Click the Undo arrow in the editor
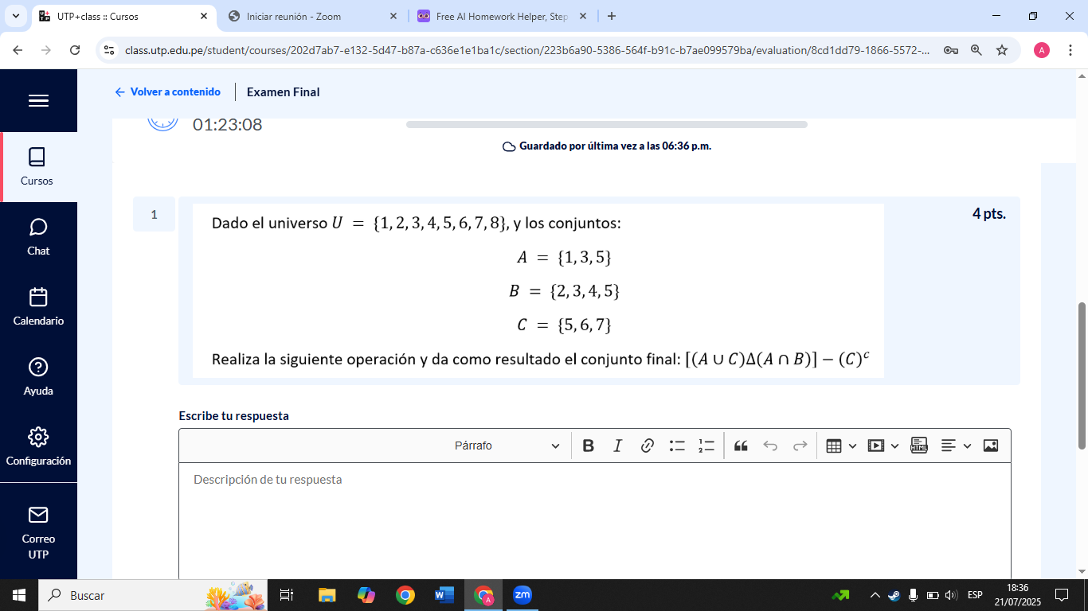1088x611 pixels. 769,446
